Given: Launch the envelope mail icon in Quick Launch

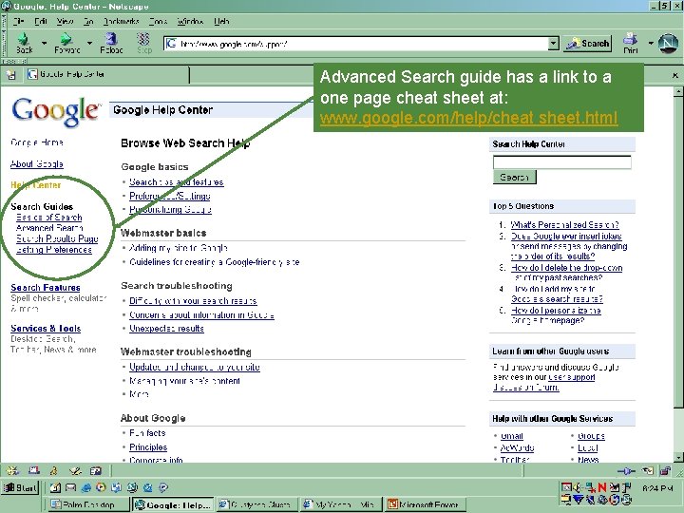Looking at the screenshot, I should (x=70, y=487).
